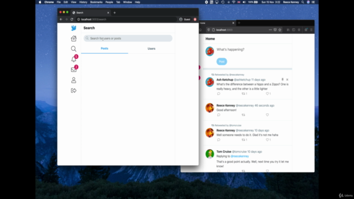Click the blue bird logo in sidebar

point(74,28)
